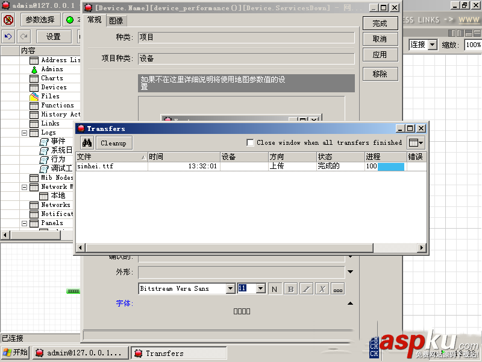Click the 外形 input field
The height and width of the screenshot is (362, 482).
click(242, 272)
